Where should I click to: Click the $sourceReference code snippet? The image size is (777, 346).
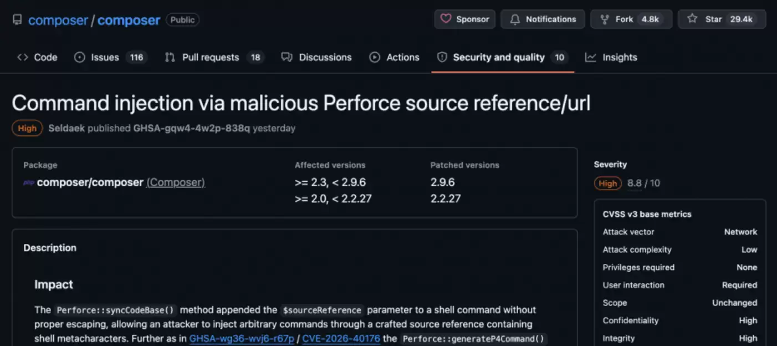(x=322, y=310)
